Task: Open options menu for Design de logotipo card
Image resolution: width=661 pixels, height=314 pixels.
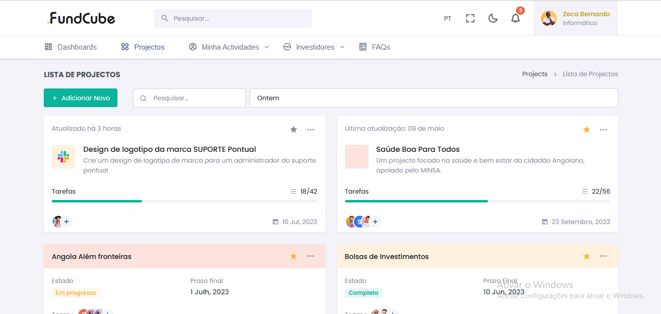Action: [311, 130]
